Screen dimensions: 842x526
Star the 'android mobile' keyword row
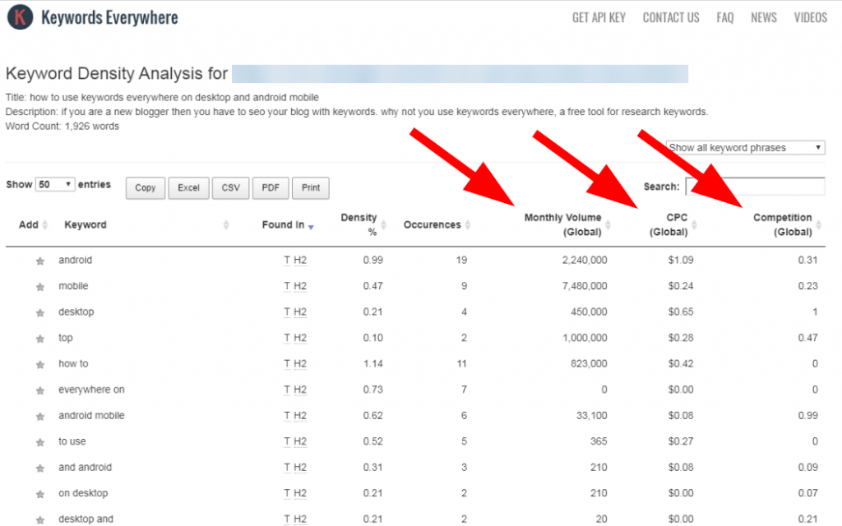[x=40, y=416]
